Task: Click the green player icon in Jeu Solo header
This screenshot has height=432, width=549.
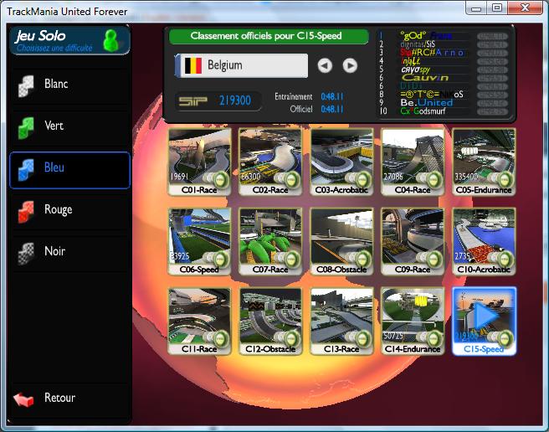Action: [110, 39]
